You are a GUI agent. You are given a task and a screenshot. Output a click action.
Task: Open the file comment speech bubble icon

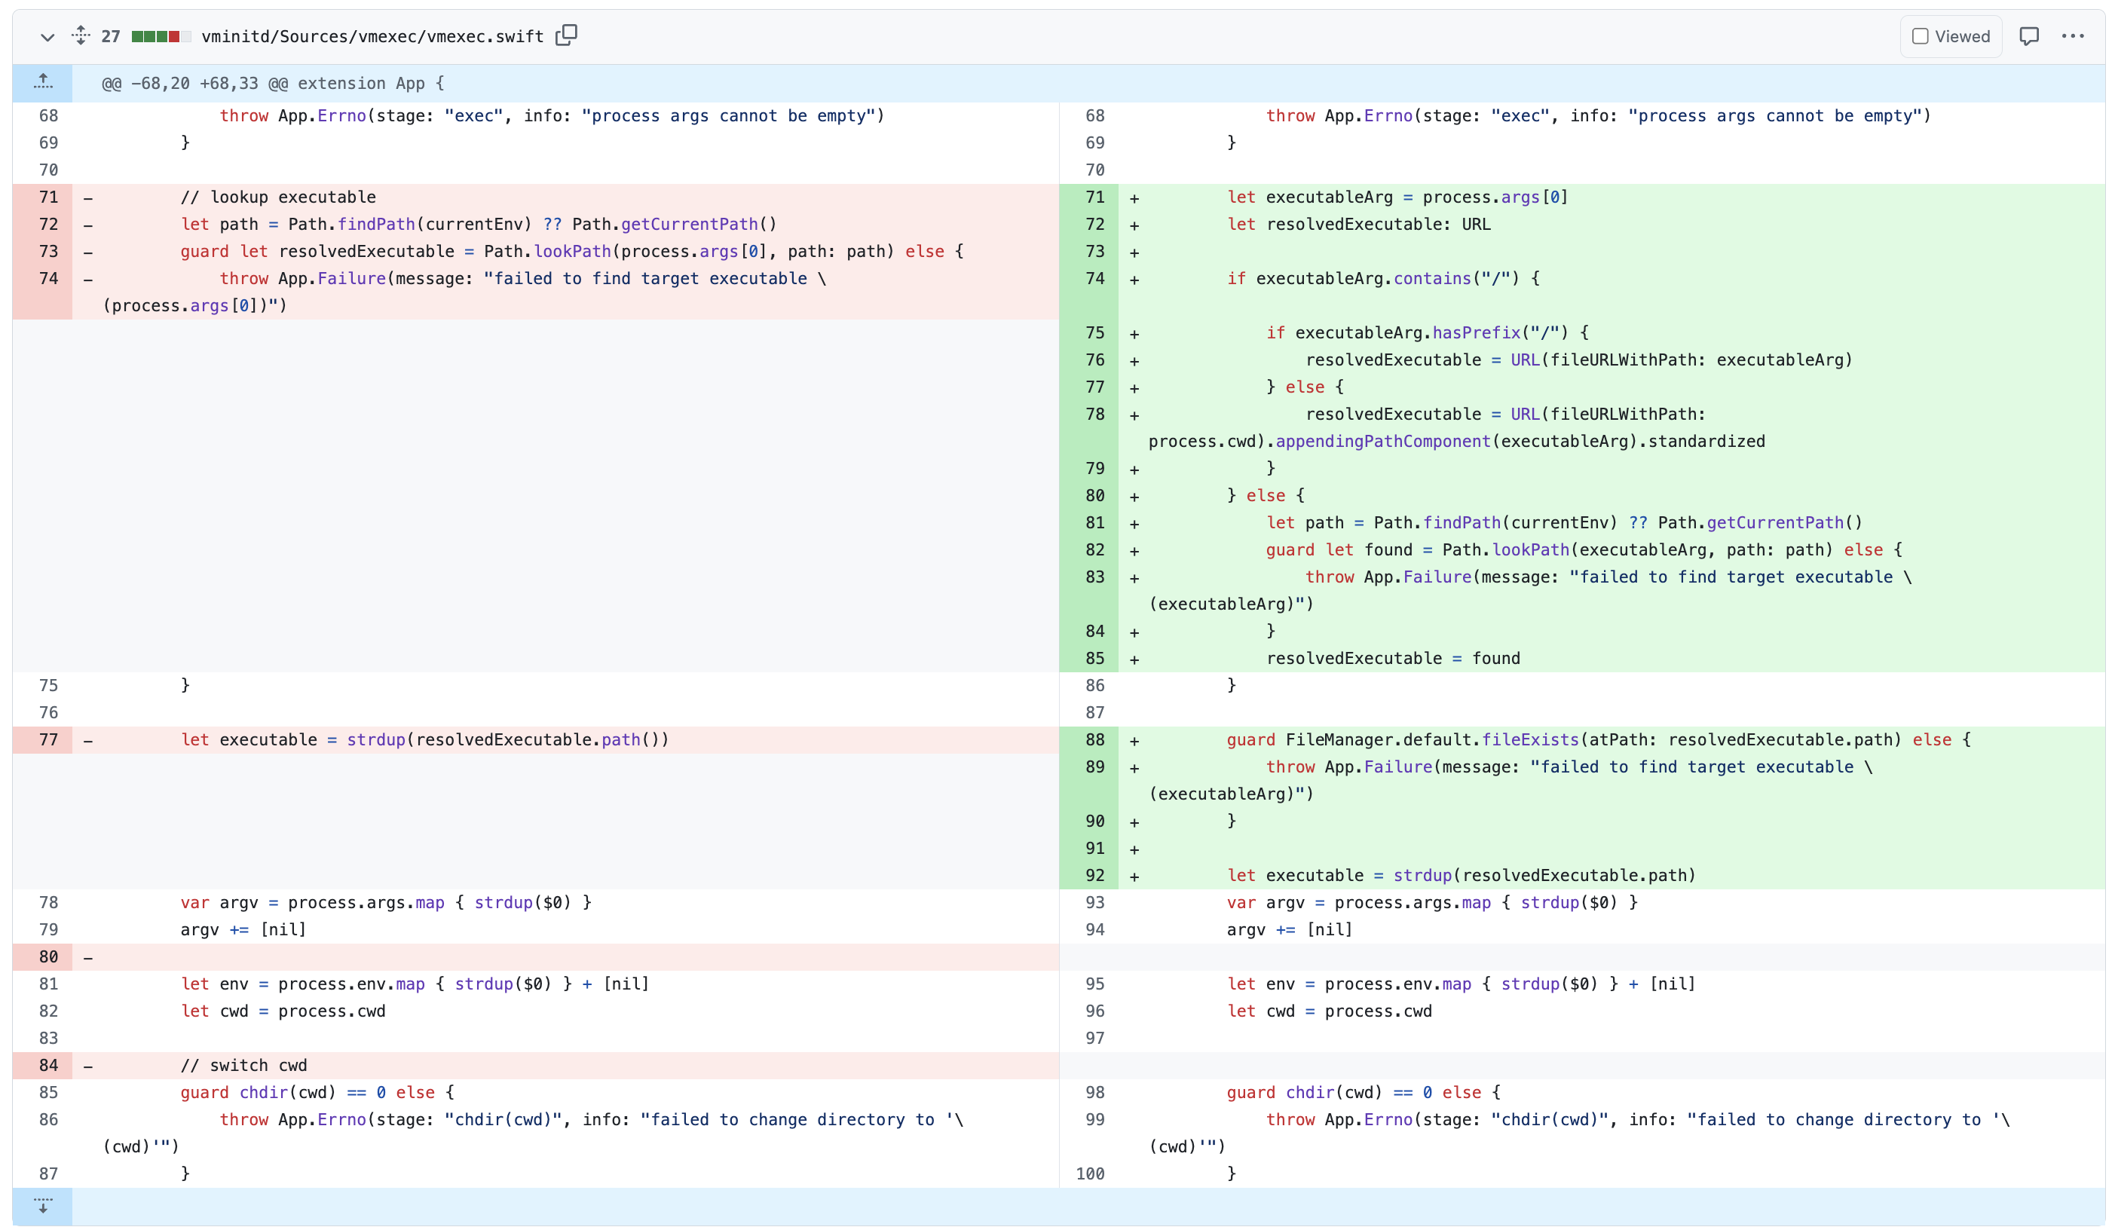click(x=2028, y=36)
